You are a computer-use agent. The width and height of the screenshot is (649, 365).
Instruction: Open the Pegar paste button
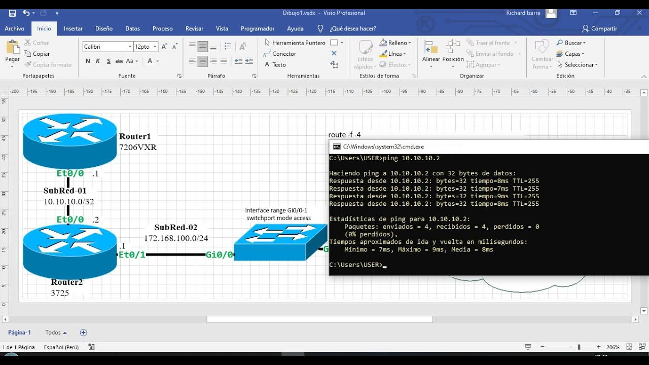12,53
